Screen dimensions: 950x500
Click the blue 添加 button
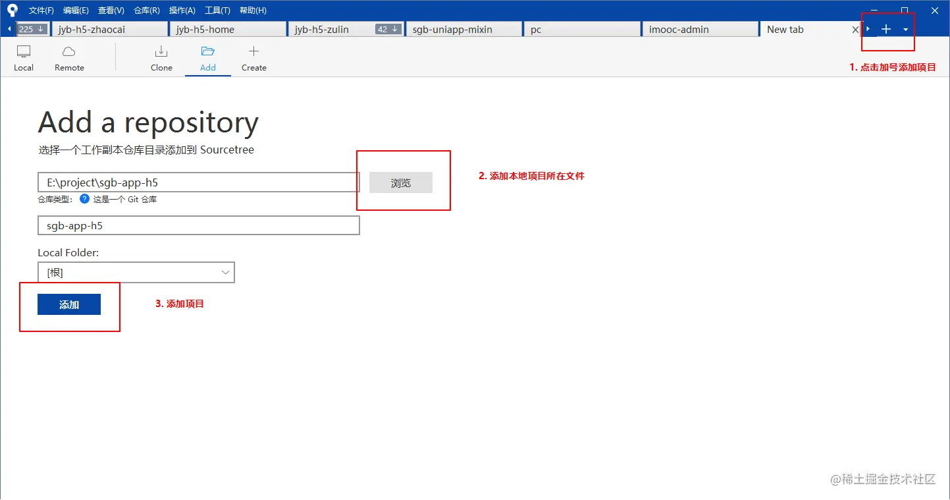(69, 304)
